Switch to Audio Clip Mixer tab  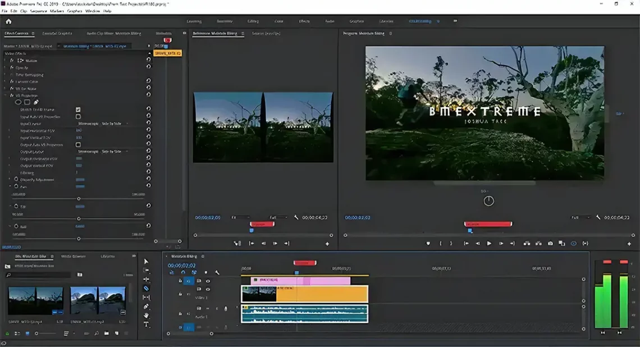pos(113,34)
